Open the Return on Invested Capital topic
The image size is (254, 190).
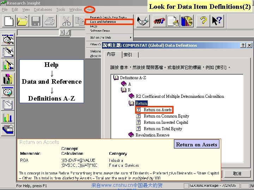(x=166, y=122)
